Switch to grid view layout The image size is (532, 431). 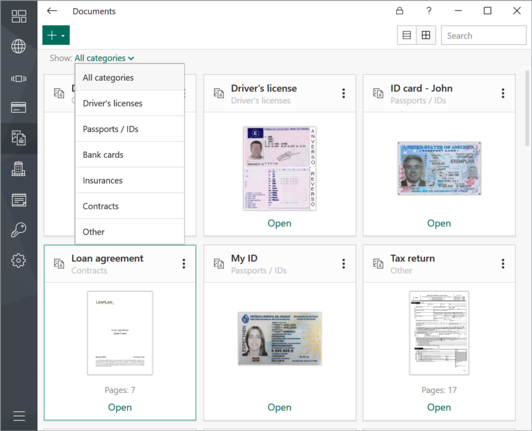coord(426,35)
